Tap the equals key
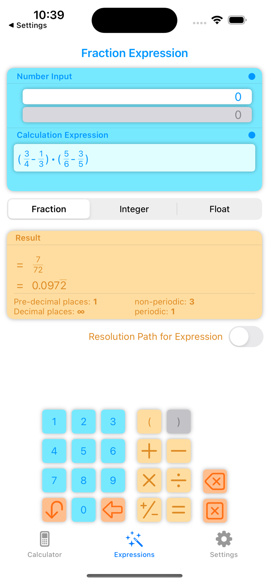The image size is (269, 583). (179, 510)
